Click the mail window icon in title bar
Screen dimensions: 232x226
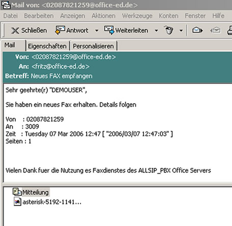6,5
